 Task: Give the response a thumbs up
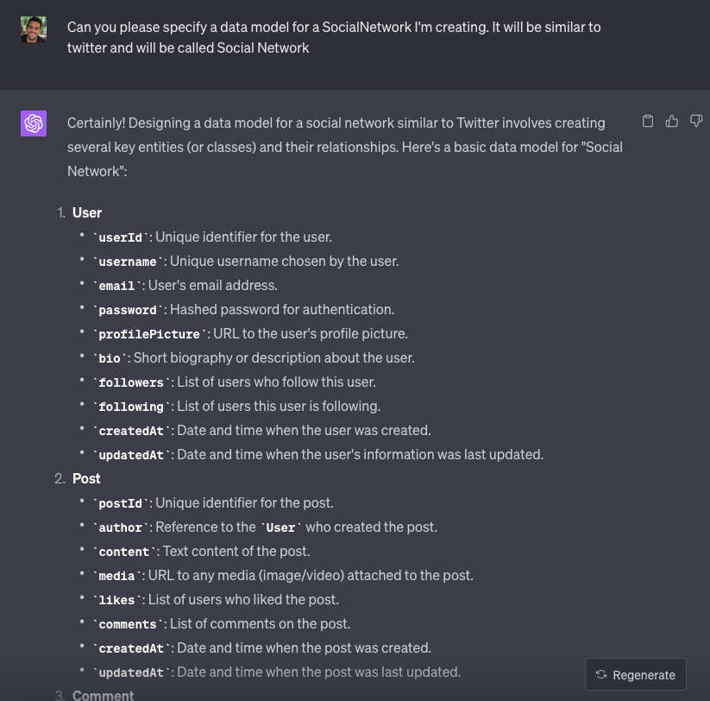point(671,121)
